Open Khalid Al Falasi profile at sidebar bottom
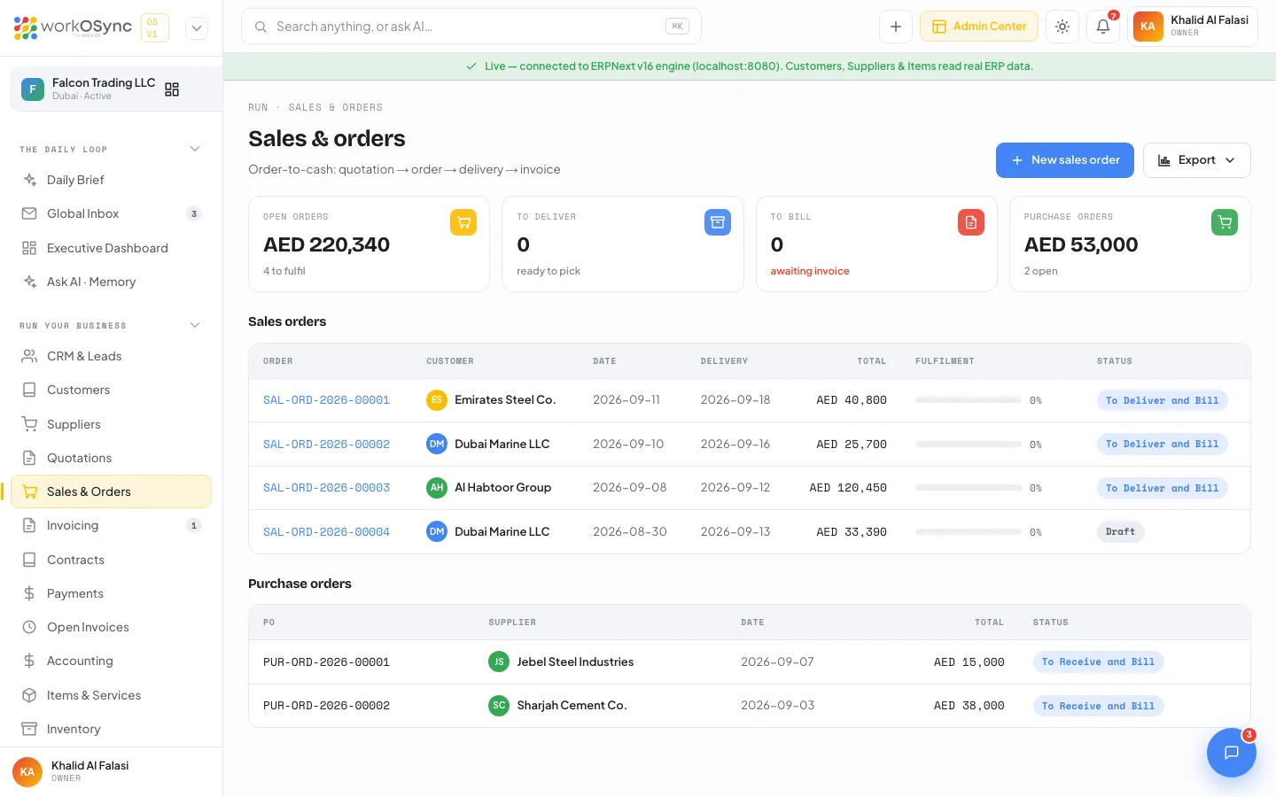The image size is (1276, 797). click(x=112, y=771)
